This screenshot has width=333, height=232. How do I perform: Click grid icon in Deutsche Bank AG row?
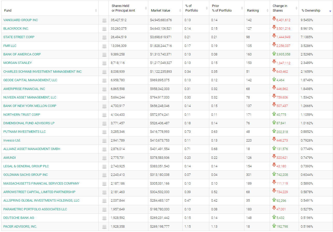point(104,218)
